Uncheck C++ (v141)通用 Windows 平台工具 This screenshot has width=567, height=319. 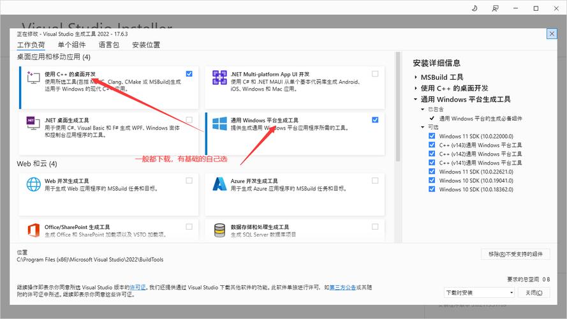coord(432,163)
